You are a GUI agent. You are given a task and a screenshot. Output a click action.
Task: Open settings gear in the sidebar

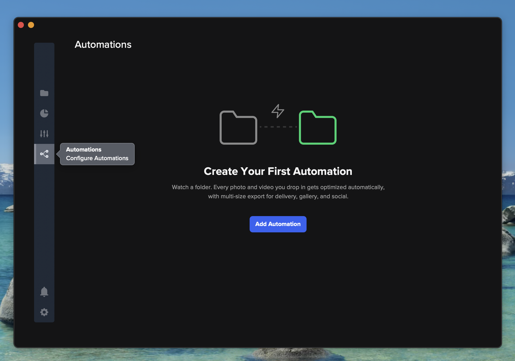click(x=44, y=312)
